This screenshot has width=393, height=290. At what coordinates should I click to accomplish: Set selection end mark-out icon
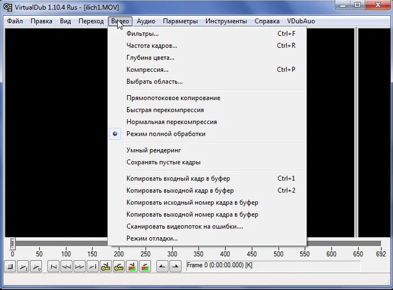tap(175, 266)
